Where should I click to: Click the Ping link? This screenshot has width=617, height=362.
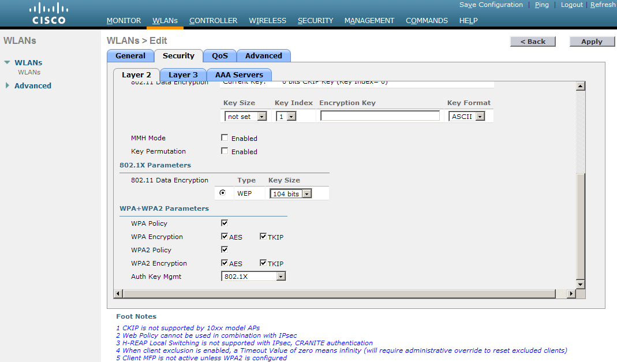(542, 5)
